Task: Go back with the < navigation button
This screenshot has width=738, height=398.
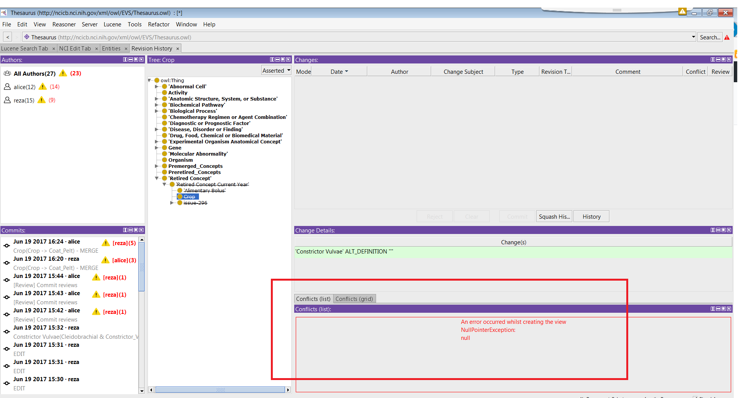Action: (8, 37)
